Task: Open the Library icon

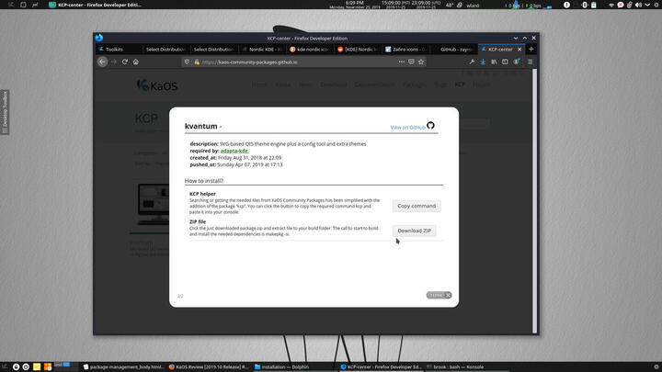Action: tap(494, 62)
